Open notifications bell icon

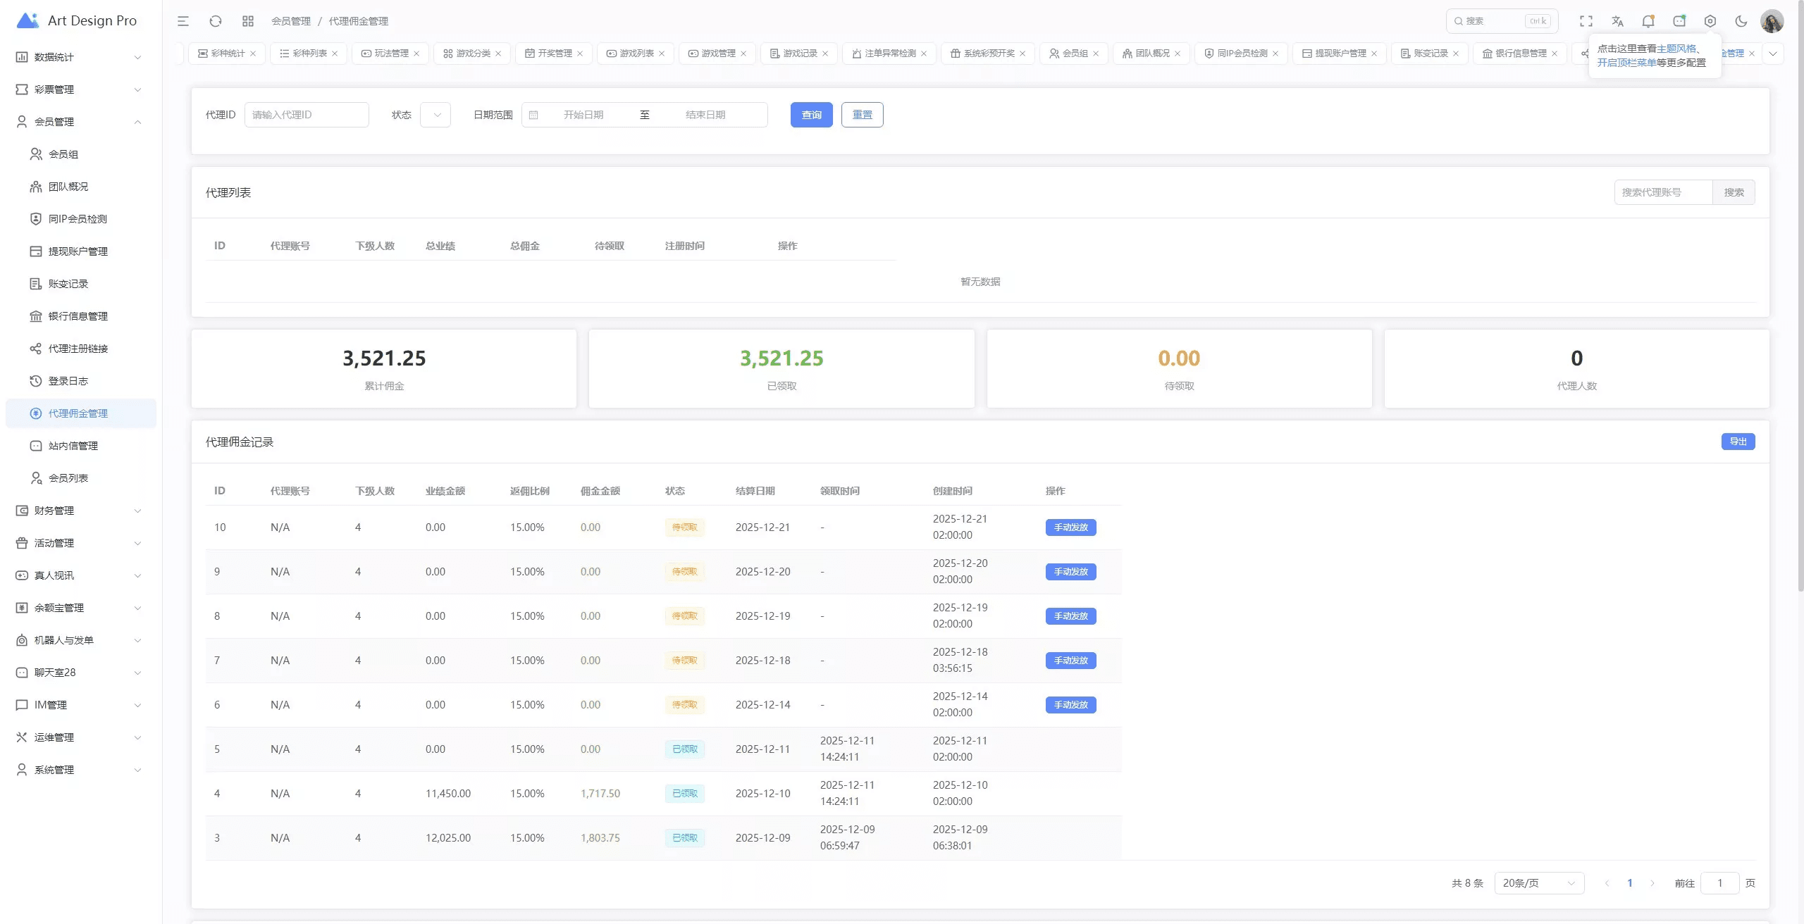coord(1648,21)
